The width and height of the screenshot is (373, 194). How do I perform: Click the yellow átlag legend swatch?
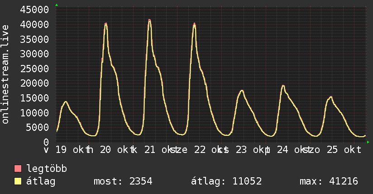click(x=18, y=181)
